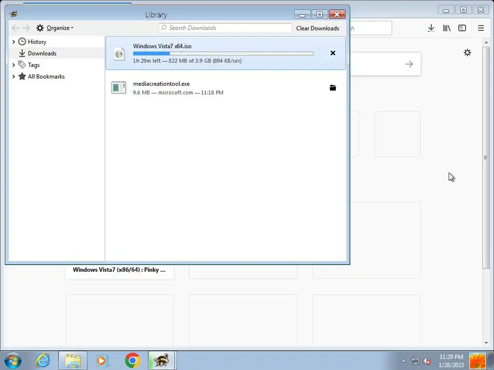Minimize the Library window
This screenshot has height=370, width=494.
pyautogui.click(x=302, y=14)
